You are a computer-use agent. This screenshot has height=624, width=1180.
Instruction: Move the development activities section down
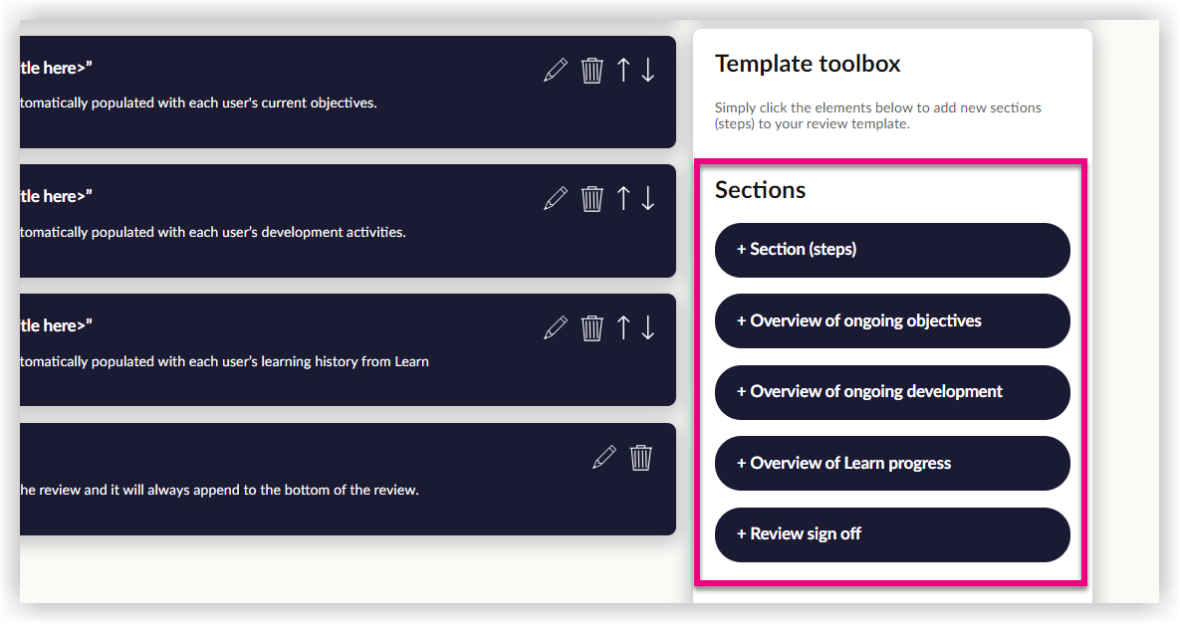(648, 198)
